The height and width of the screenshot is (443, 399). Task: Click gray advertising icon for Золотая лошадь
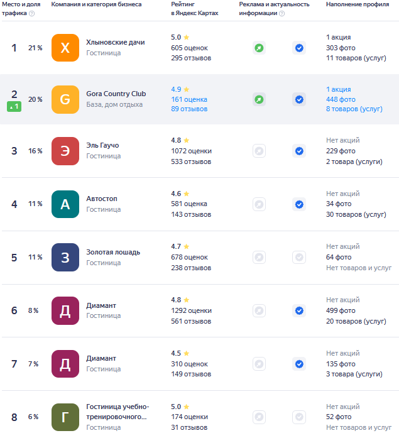[x=259, y=258]
